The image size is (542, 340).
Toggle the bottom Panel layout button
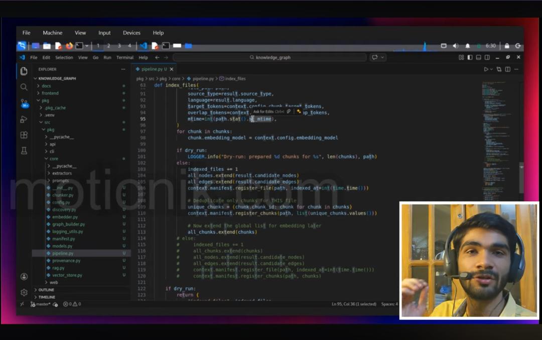click(x=478, y=58)
